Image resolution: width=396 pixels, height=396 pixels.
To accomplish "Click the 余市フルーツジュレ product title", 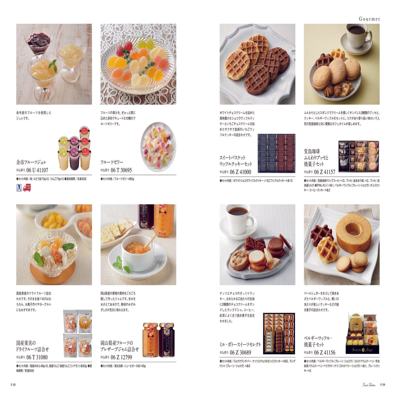I will tap(31, 162).
